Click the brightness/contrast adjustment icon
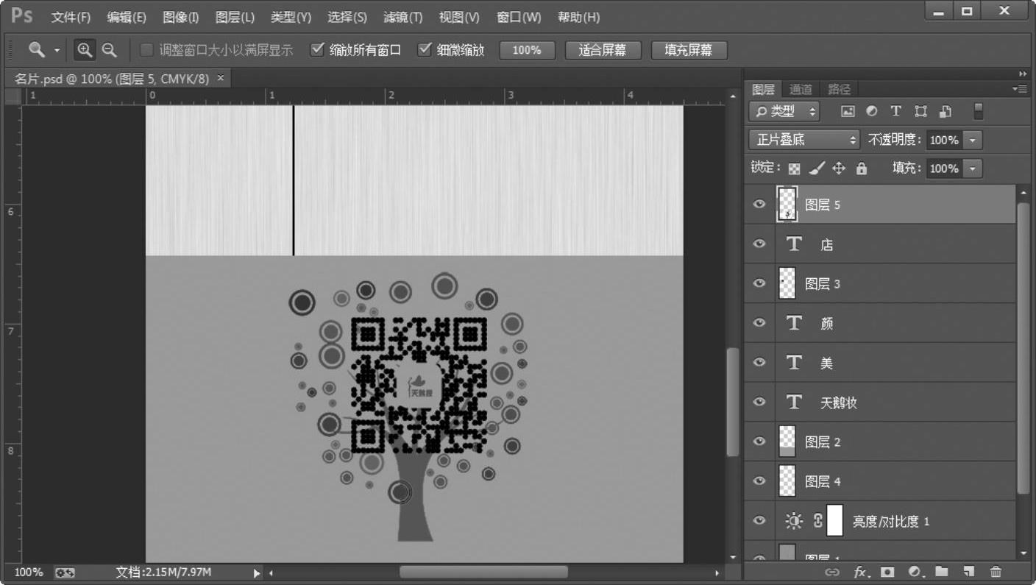1036x585 pixels. click(794, 521)
